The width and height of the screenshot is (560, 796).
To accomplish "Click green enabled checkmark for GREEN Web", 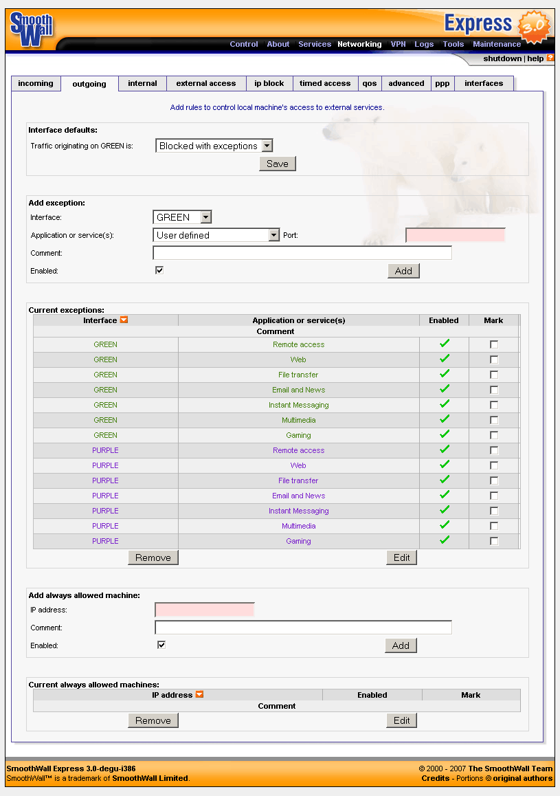I will pyautogui.click(x=445, y=359).
